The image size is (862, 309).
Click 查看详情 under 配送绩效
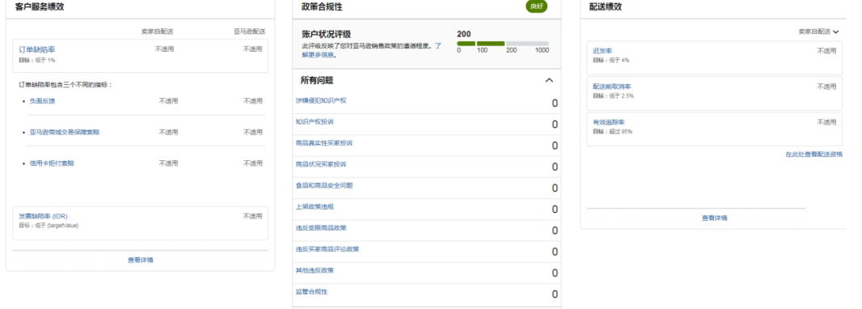click(714, 218)
